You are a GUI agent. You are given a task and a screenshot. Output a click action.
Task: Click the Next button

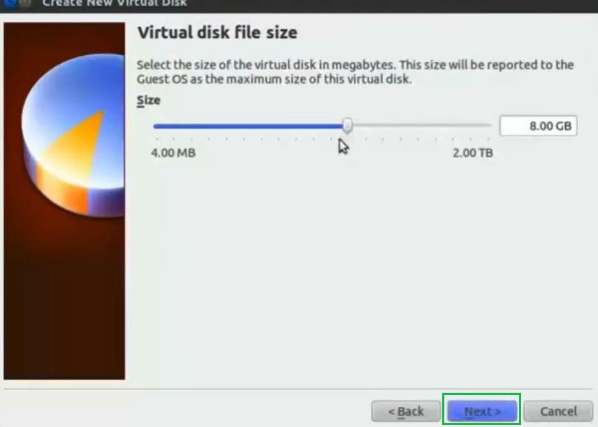pyautogui.click(x=482, y=412)
